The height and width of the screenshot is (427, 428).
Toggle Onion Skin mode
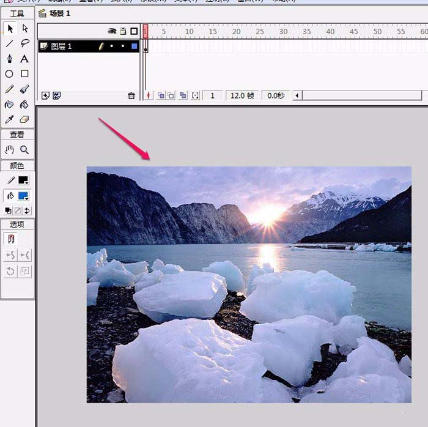pyautogui.click(x=161, y=95)
